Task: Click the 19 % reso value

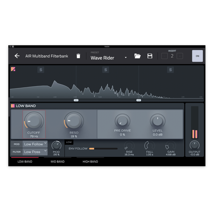Action: point(74,136)
